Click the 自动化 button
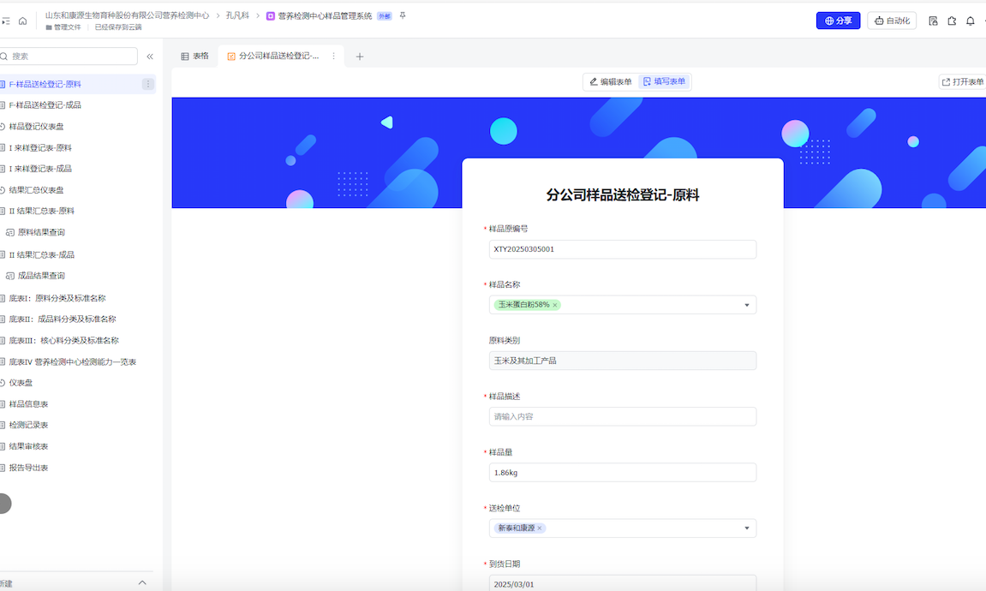 coord(892,21)
